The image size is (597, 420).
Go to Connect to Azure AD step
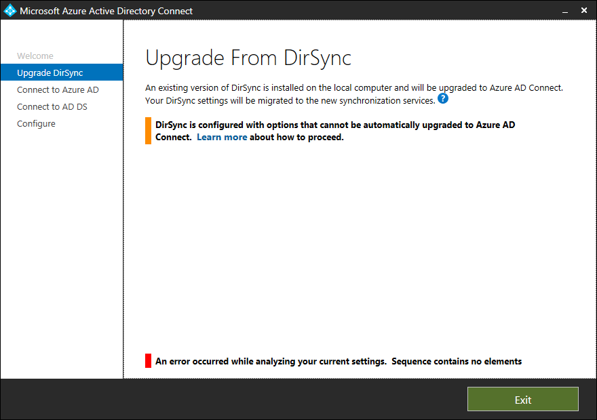pos(58,89)
